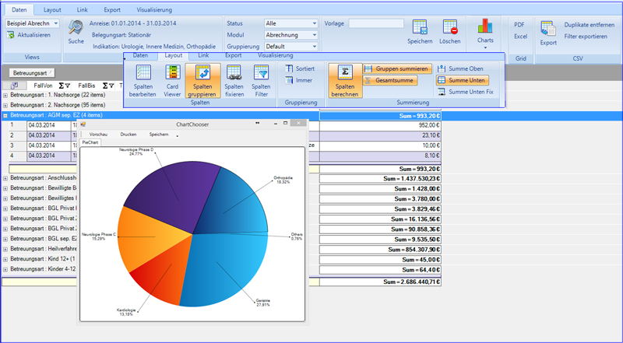Select the Sum = 1.437.530,23 € cell

pos(380,179)
